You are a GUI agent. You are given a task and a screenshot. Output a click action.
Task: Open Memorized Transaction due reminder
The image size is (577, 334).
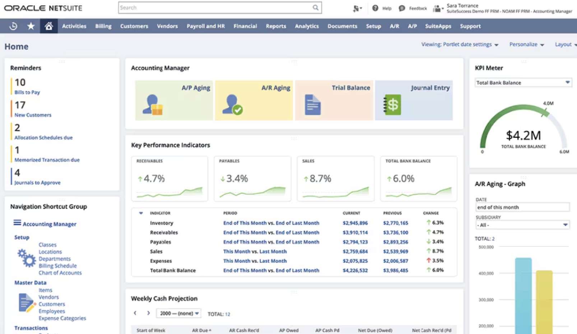(x=47, y=160)
